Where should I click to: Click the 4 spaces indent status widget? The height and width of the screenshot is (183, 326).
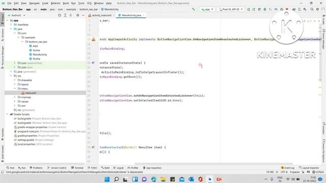pyautogui.click(x=294, y=172)
